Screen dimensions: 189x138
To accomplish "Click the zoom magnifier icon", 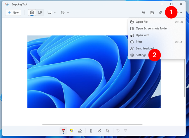I will pyautogui.click(x=143, y=13).
